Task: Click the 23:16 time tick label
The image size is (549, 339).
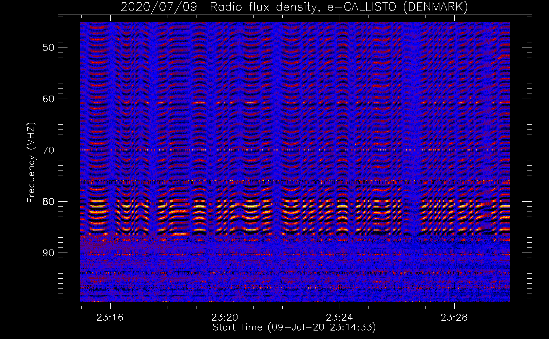Action: (x=110, y=318)
